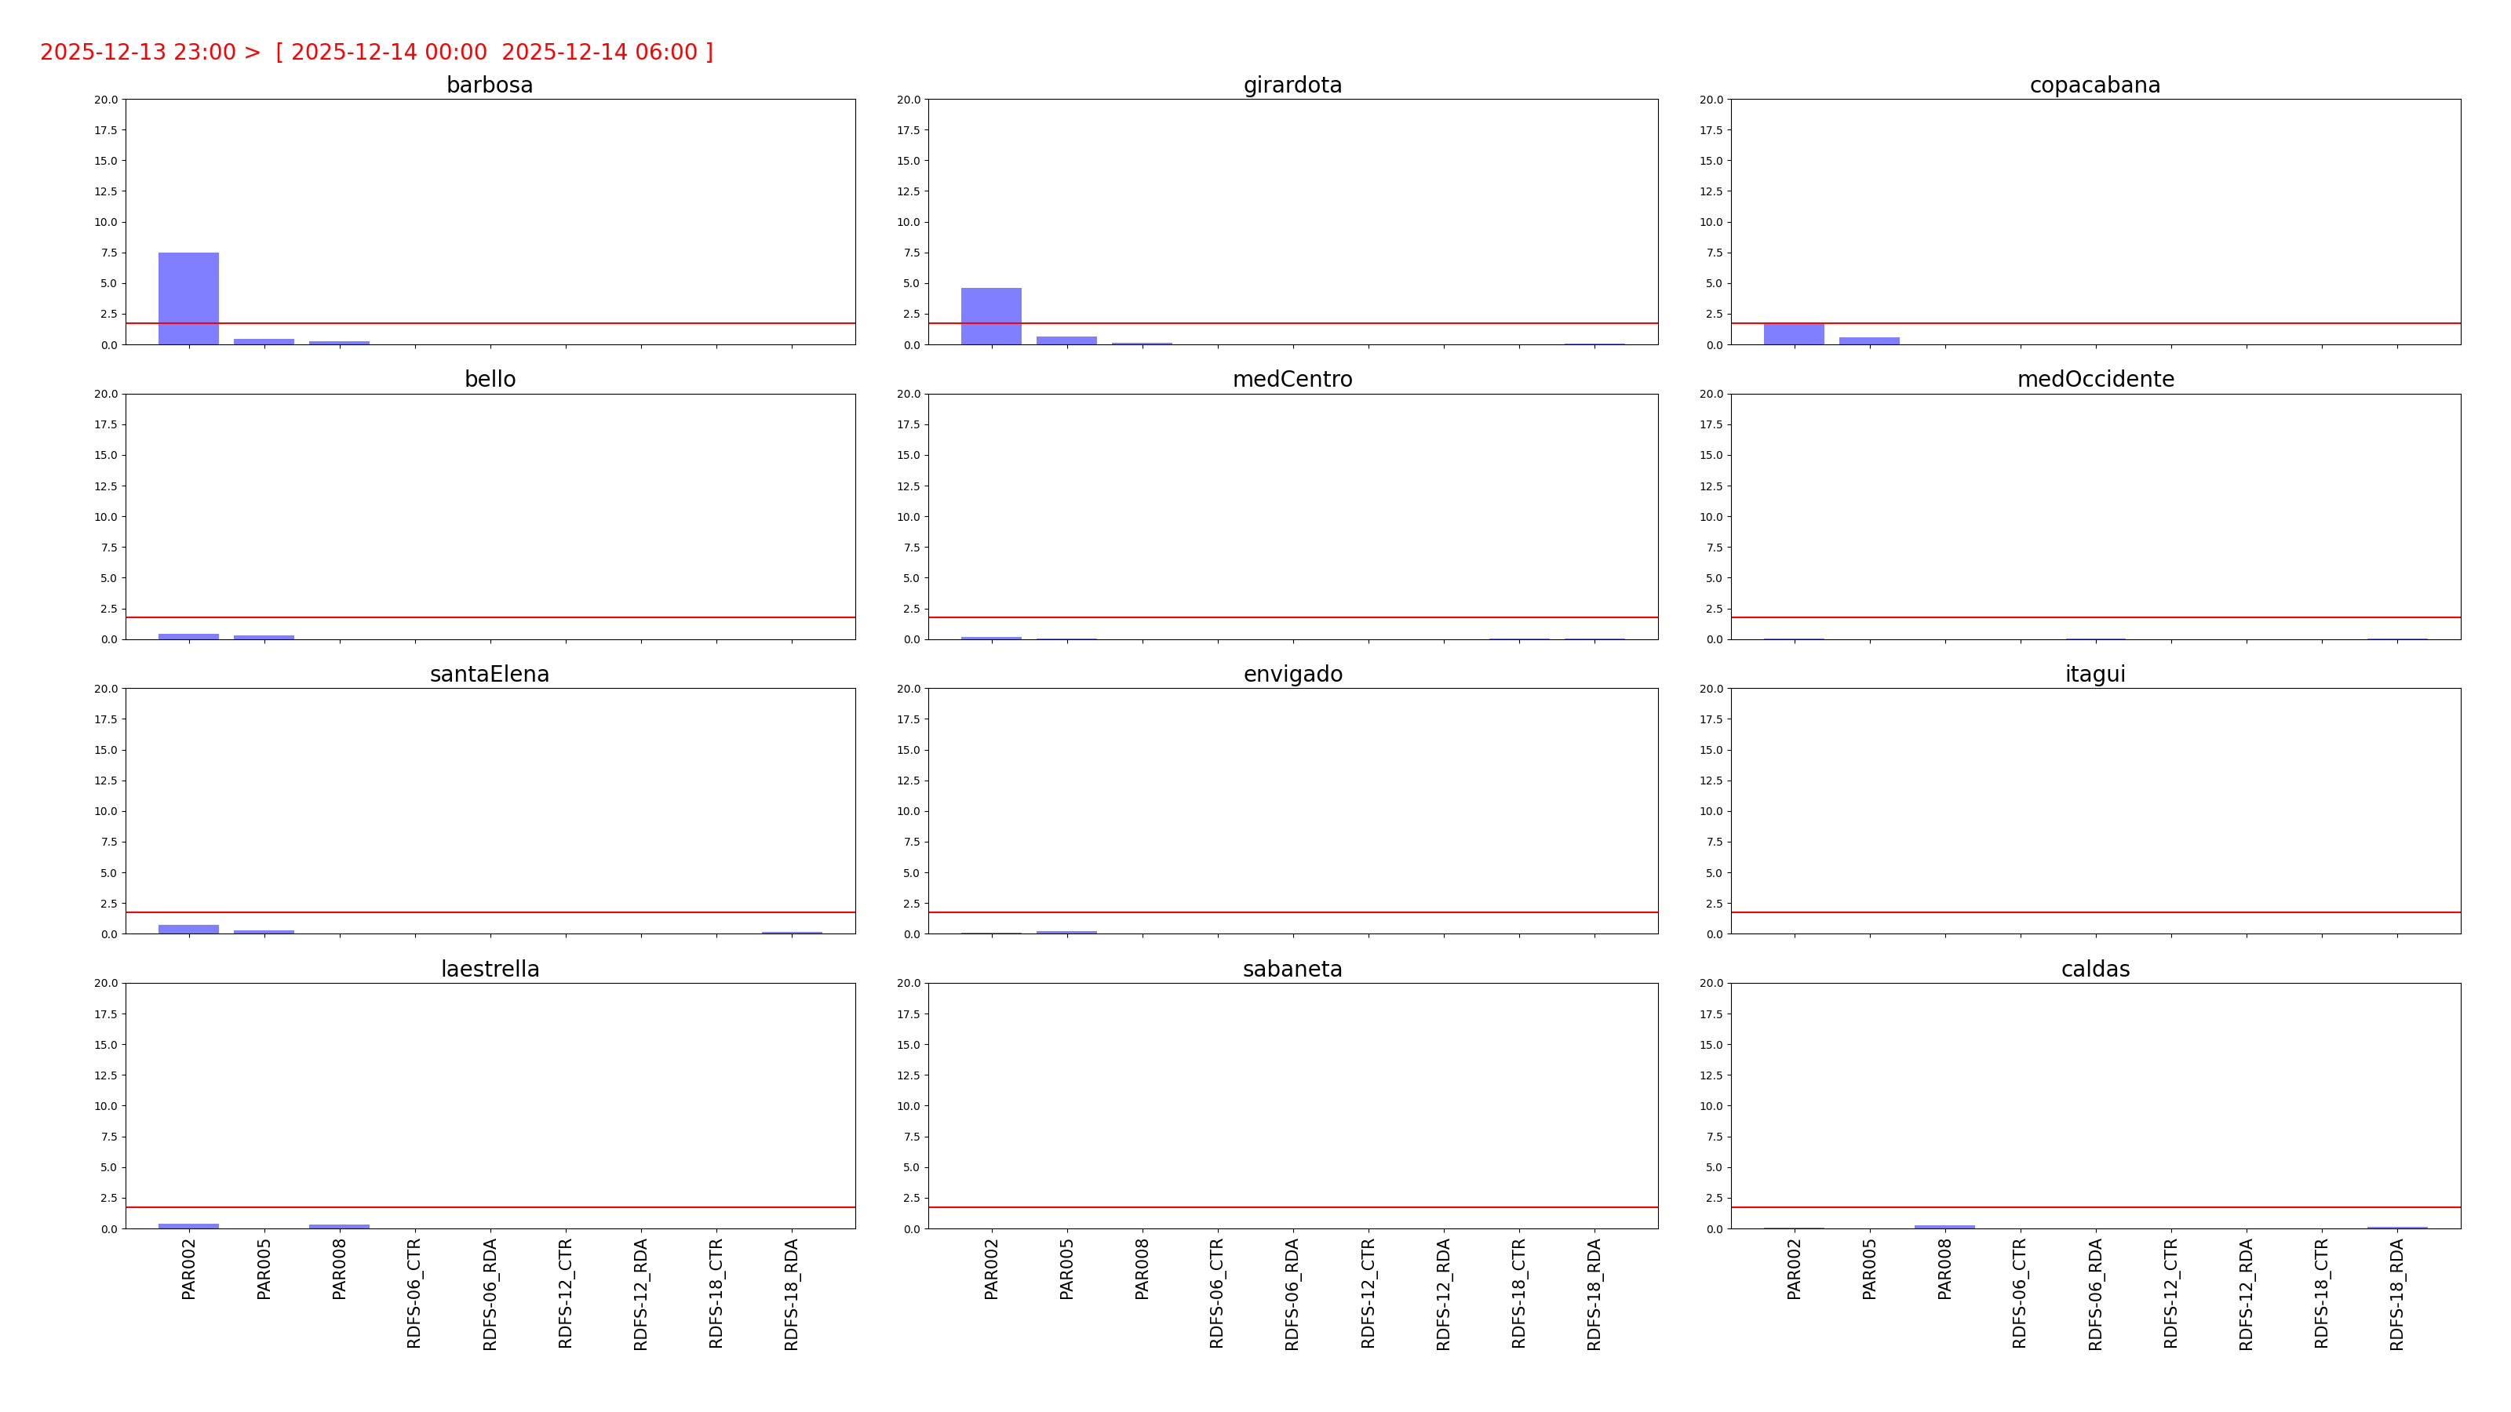2511x1412 pixels.
Task: Click the santaElena chart title
Action: [x=490, y=675]
